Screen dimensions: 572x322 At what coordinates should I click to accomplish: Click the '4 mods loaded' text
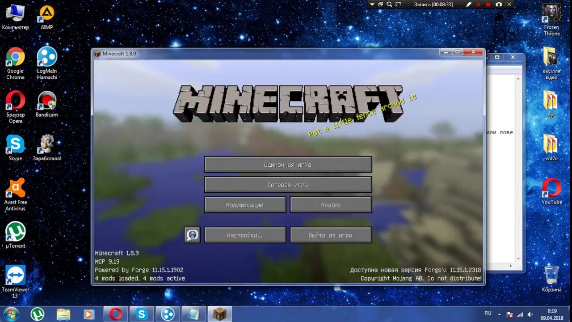[140, 278]
